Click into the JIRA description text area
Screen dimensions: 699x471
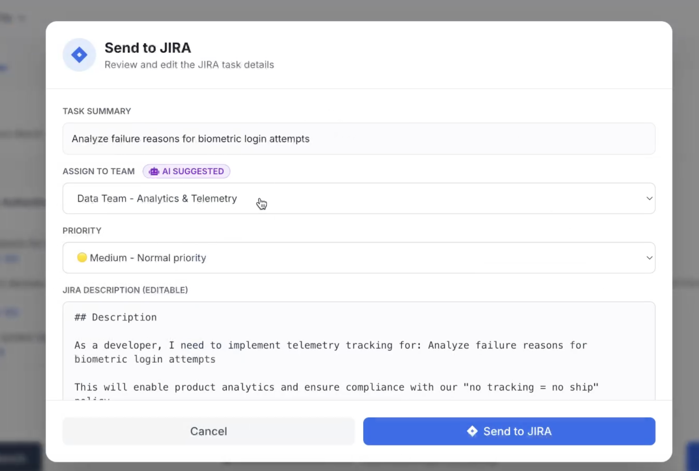[358, 372]
